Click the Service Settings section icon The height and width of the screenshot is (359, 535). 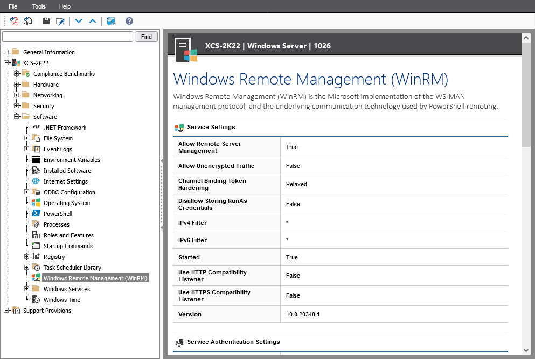tap(179, 128)
